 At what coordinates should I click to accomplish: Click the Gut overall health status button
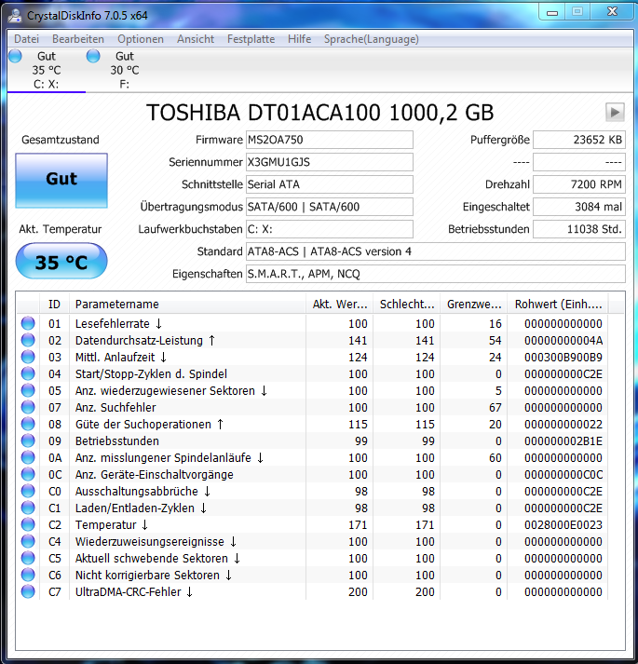pos(61,181)
